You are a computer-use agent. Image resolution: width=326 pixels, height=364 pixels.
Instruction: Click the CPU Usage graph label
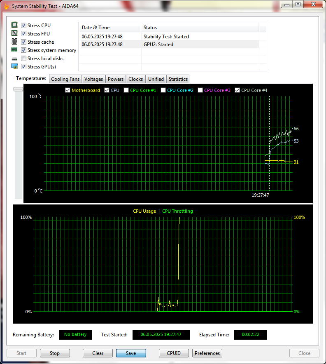[x=144, y=211]
